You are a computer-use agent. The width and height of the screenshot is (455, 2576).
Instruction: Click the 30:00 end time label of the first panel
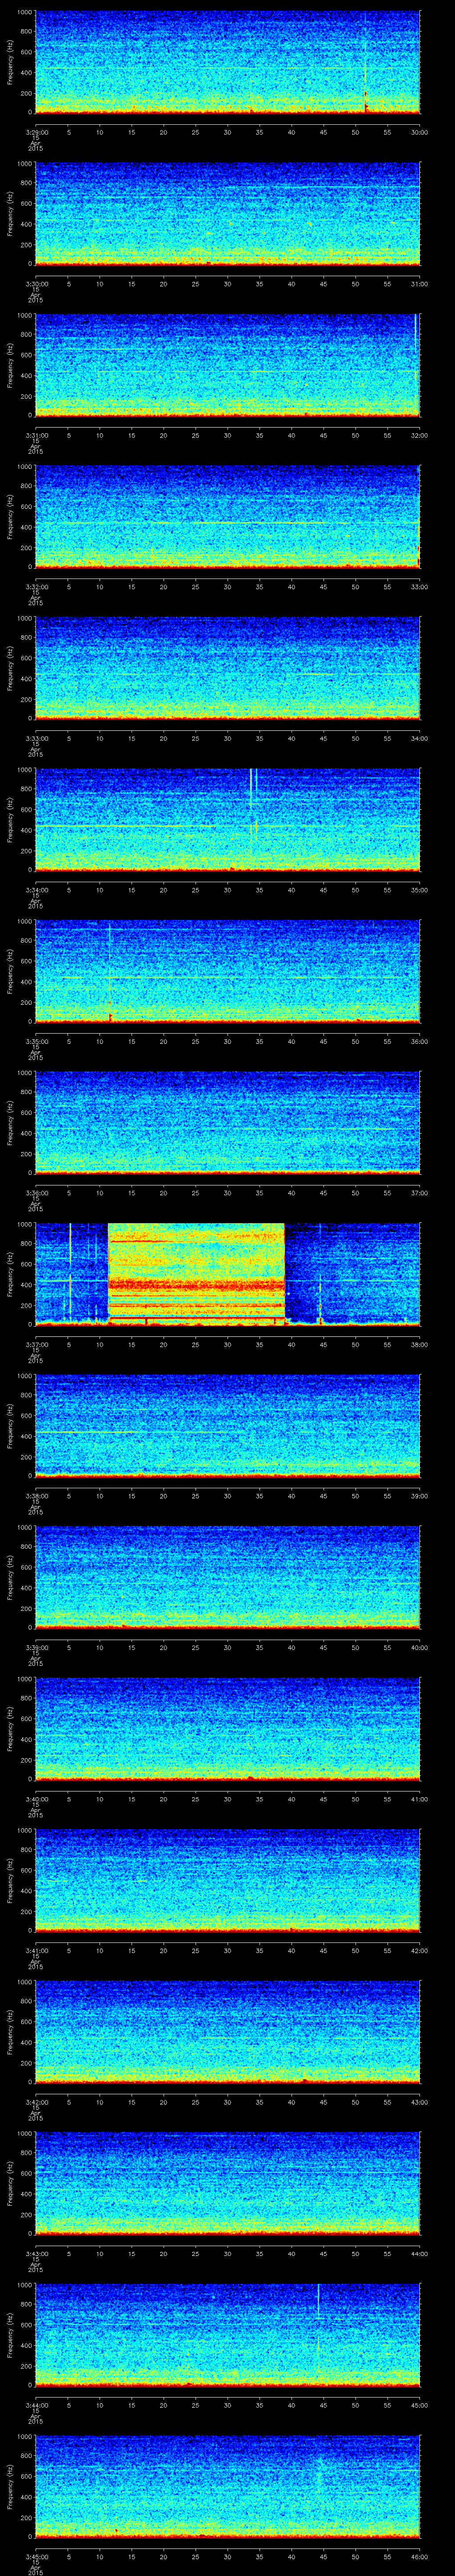(420, 131)
